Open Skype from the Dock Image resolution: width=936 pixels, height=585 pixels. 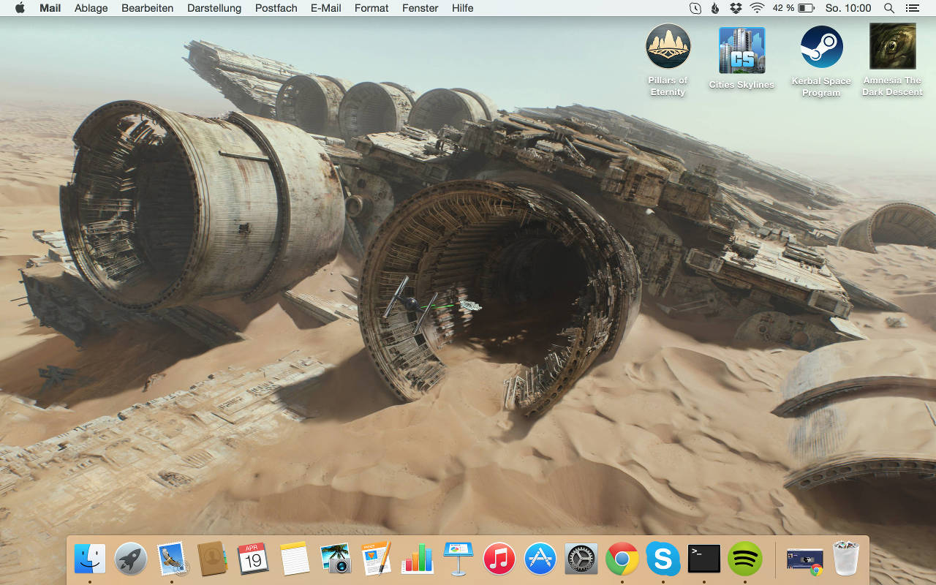pyautogui.click(x=663, y=559)
